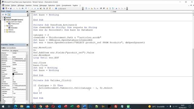The height and width of the screenshot is (109, 194).
Task: Expand the Références folder
Action: click(5, 32)
